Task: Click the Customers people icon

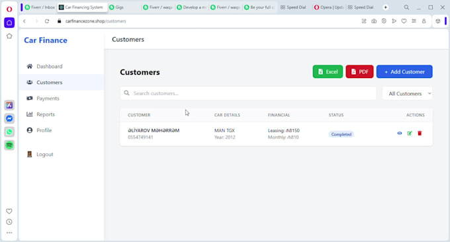Action: click(x=30, y=82)
